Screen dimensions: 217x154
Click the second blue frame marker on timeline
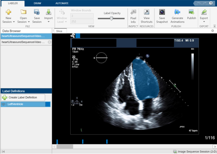pyautogui.click(x=83, y=142)
